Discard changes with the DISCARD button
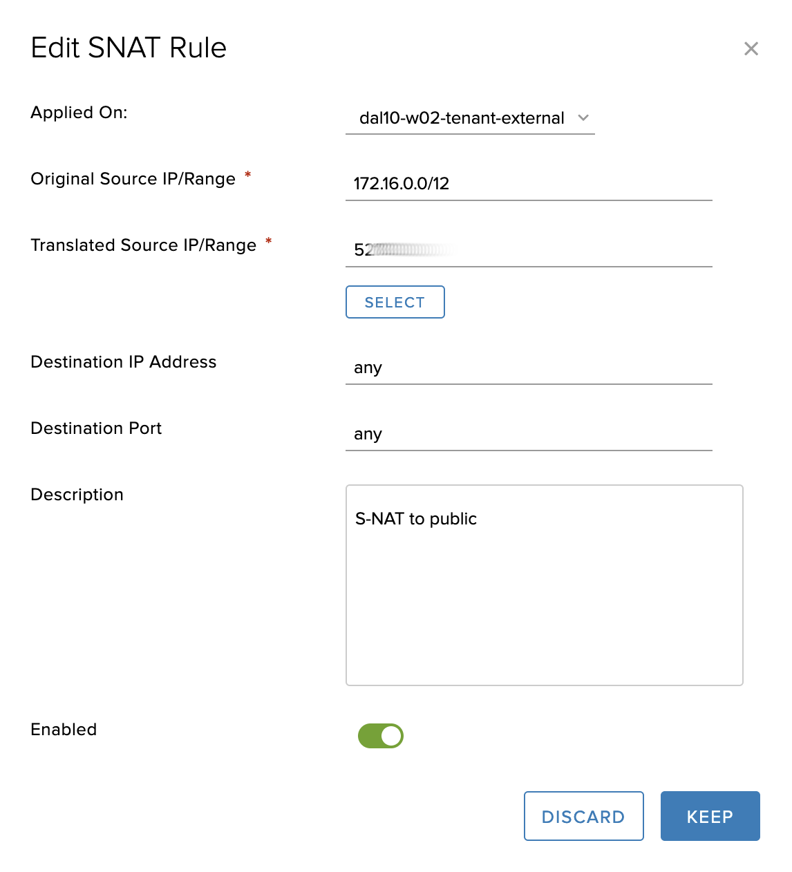Screen dimensions: 792x872 583,816
